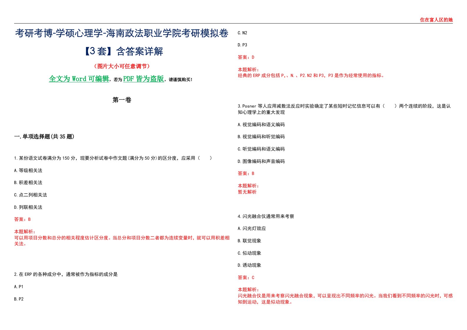
Task: Select option D.P3
Action: pyautogui.click(x=242, y=45)
